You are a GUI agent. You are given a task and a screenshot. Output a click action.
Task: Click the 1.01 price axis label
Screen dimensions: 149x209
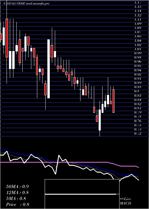pyautogui.click(x=138, y=49)
